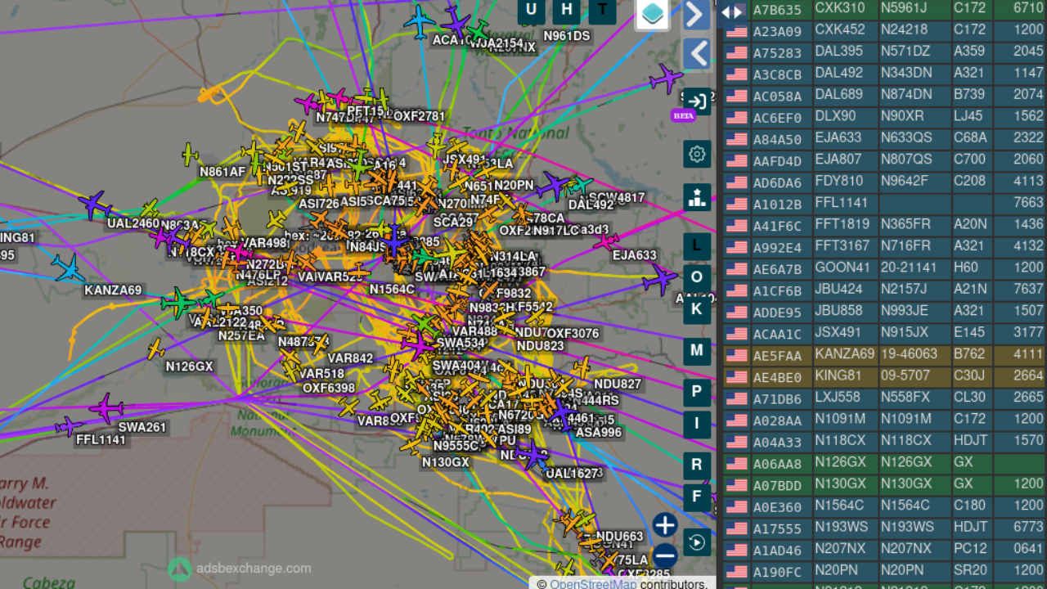Screen dimensions: 1047x589
Task: Toggle the F follow button
Action: (697, 497)
